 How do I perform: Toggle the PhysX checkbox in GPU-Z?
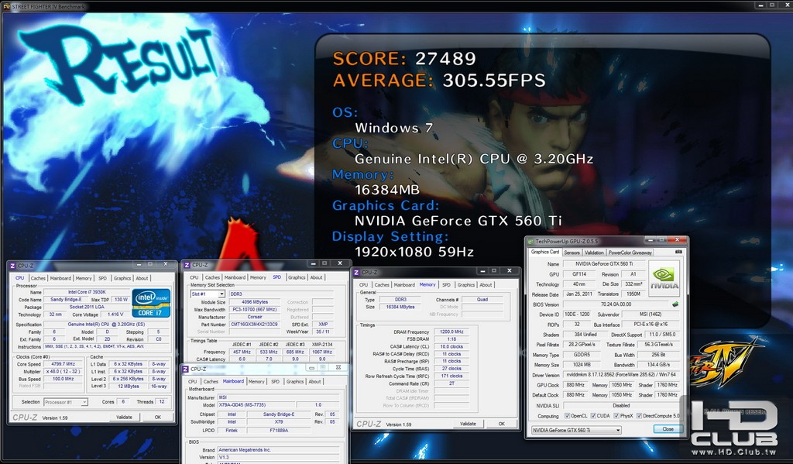click(x=616, y=416)
